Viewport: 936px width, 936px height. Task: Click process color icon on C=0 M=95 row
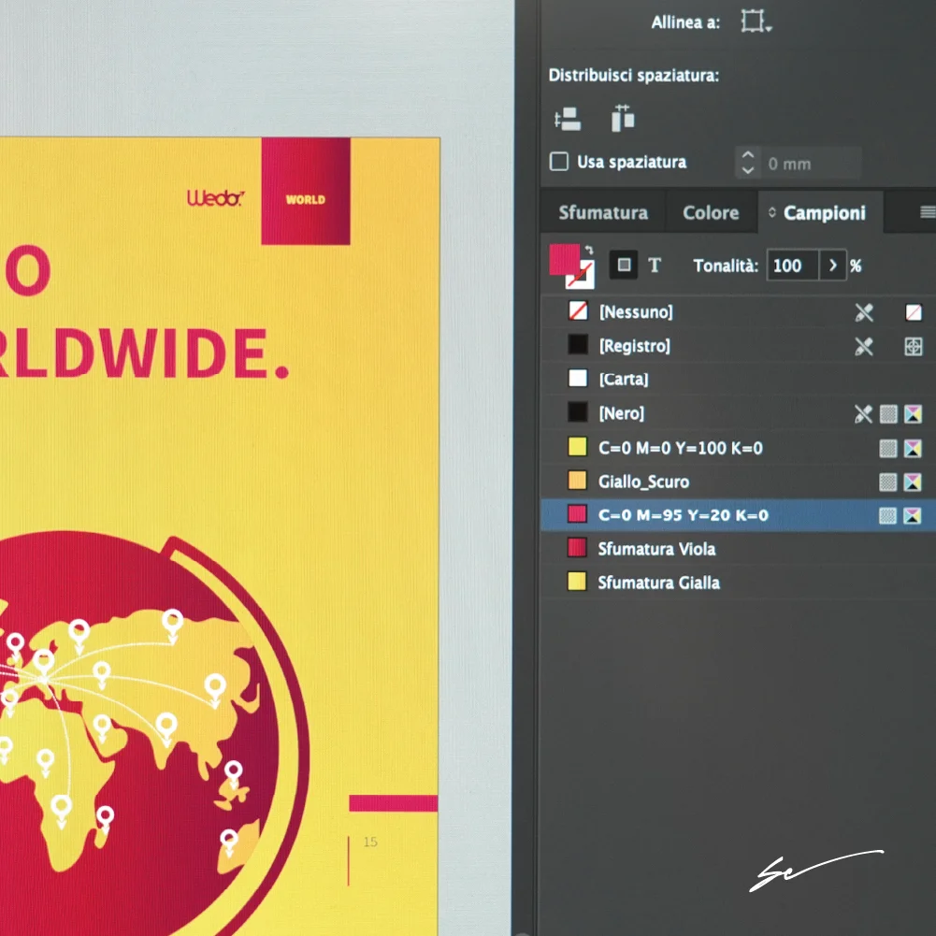(x=888, y=516)
